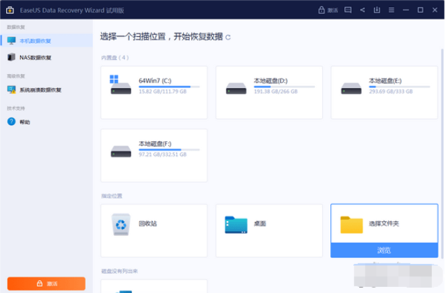
Task: Click the refresh icon next to heading
Action: coord(228,37)
